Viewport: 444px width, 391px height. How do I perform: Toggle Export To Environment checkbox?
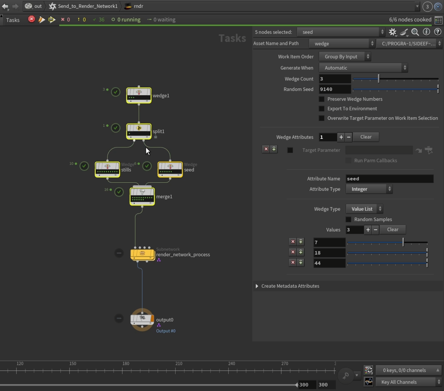point(322,109)
